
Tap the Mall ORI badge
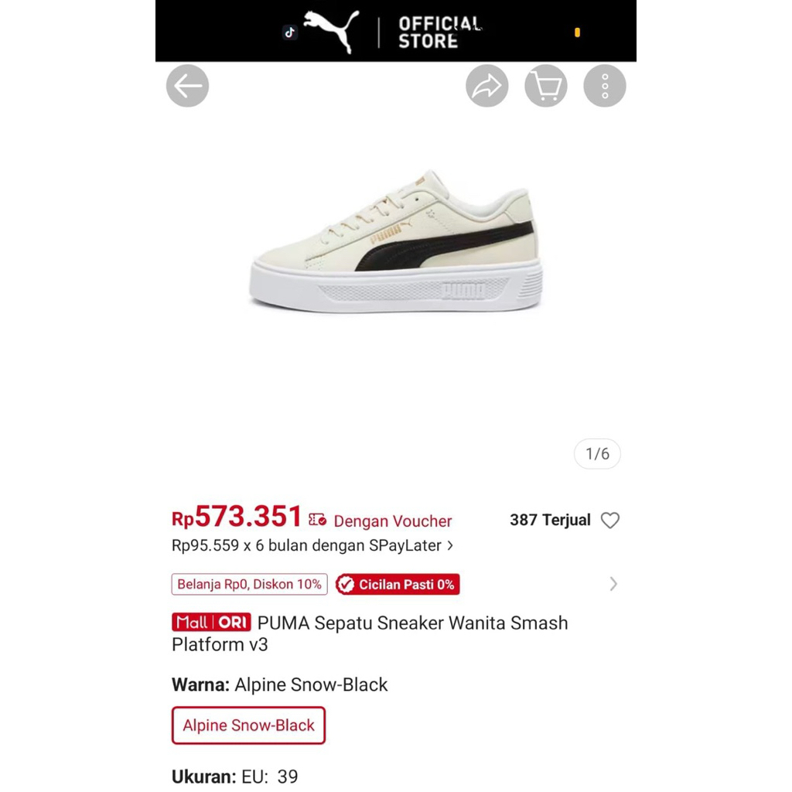pyautogui.click(x=212, y=623)
